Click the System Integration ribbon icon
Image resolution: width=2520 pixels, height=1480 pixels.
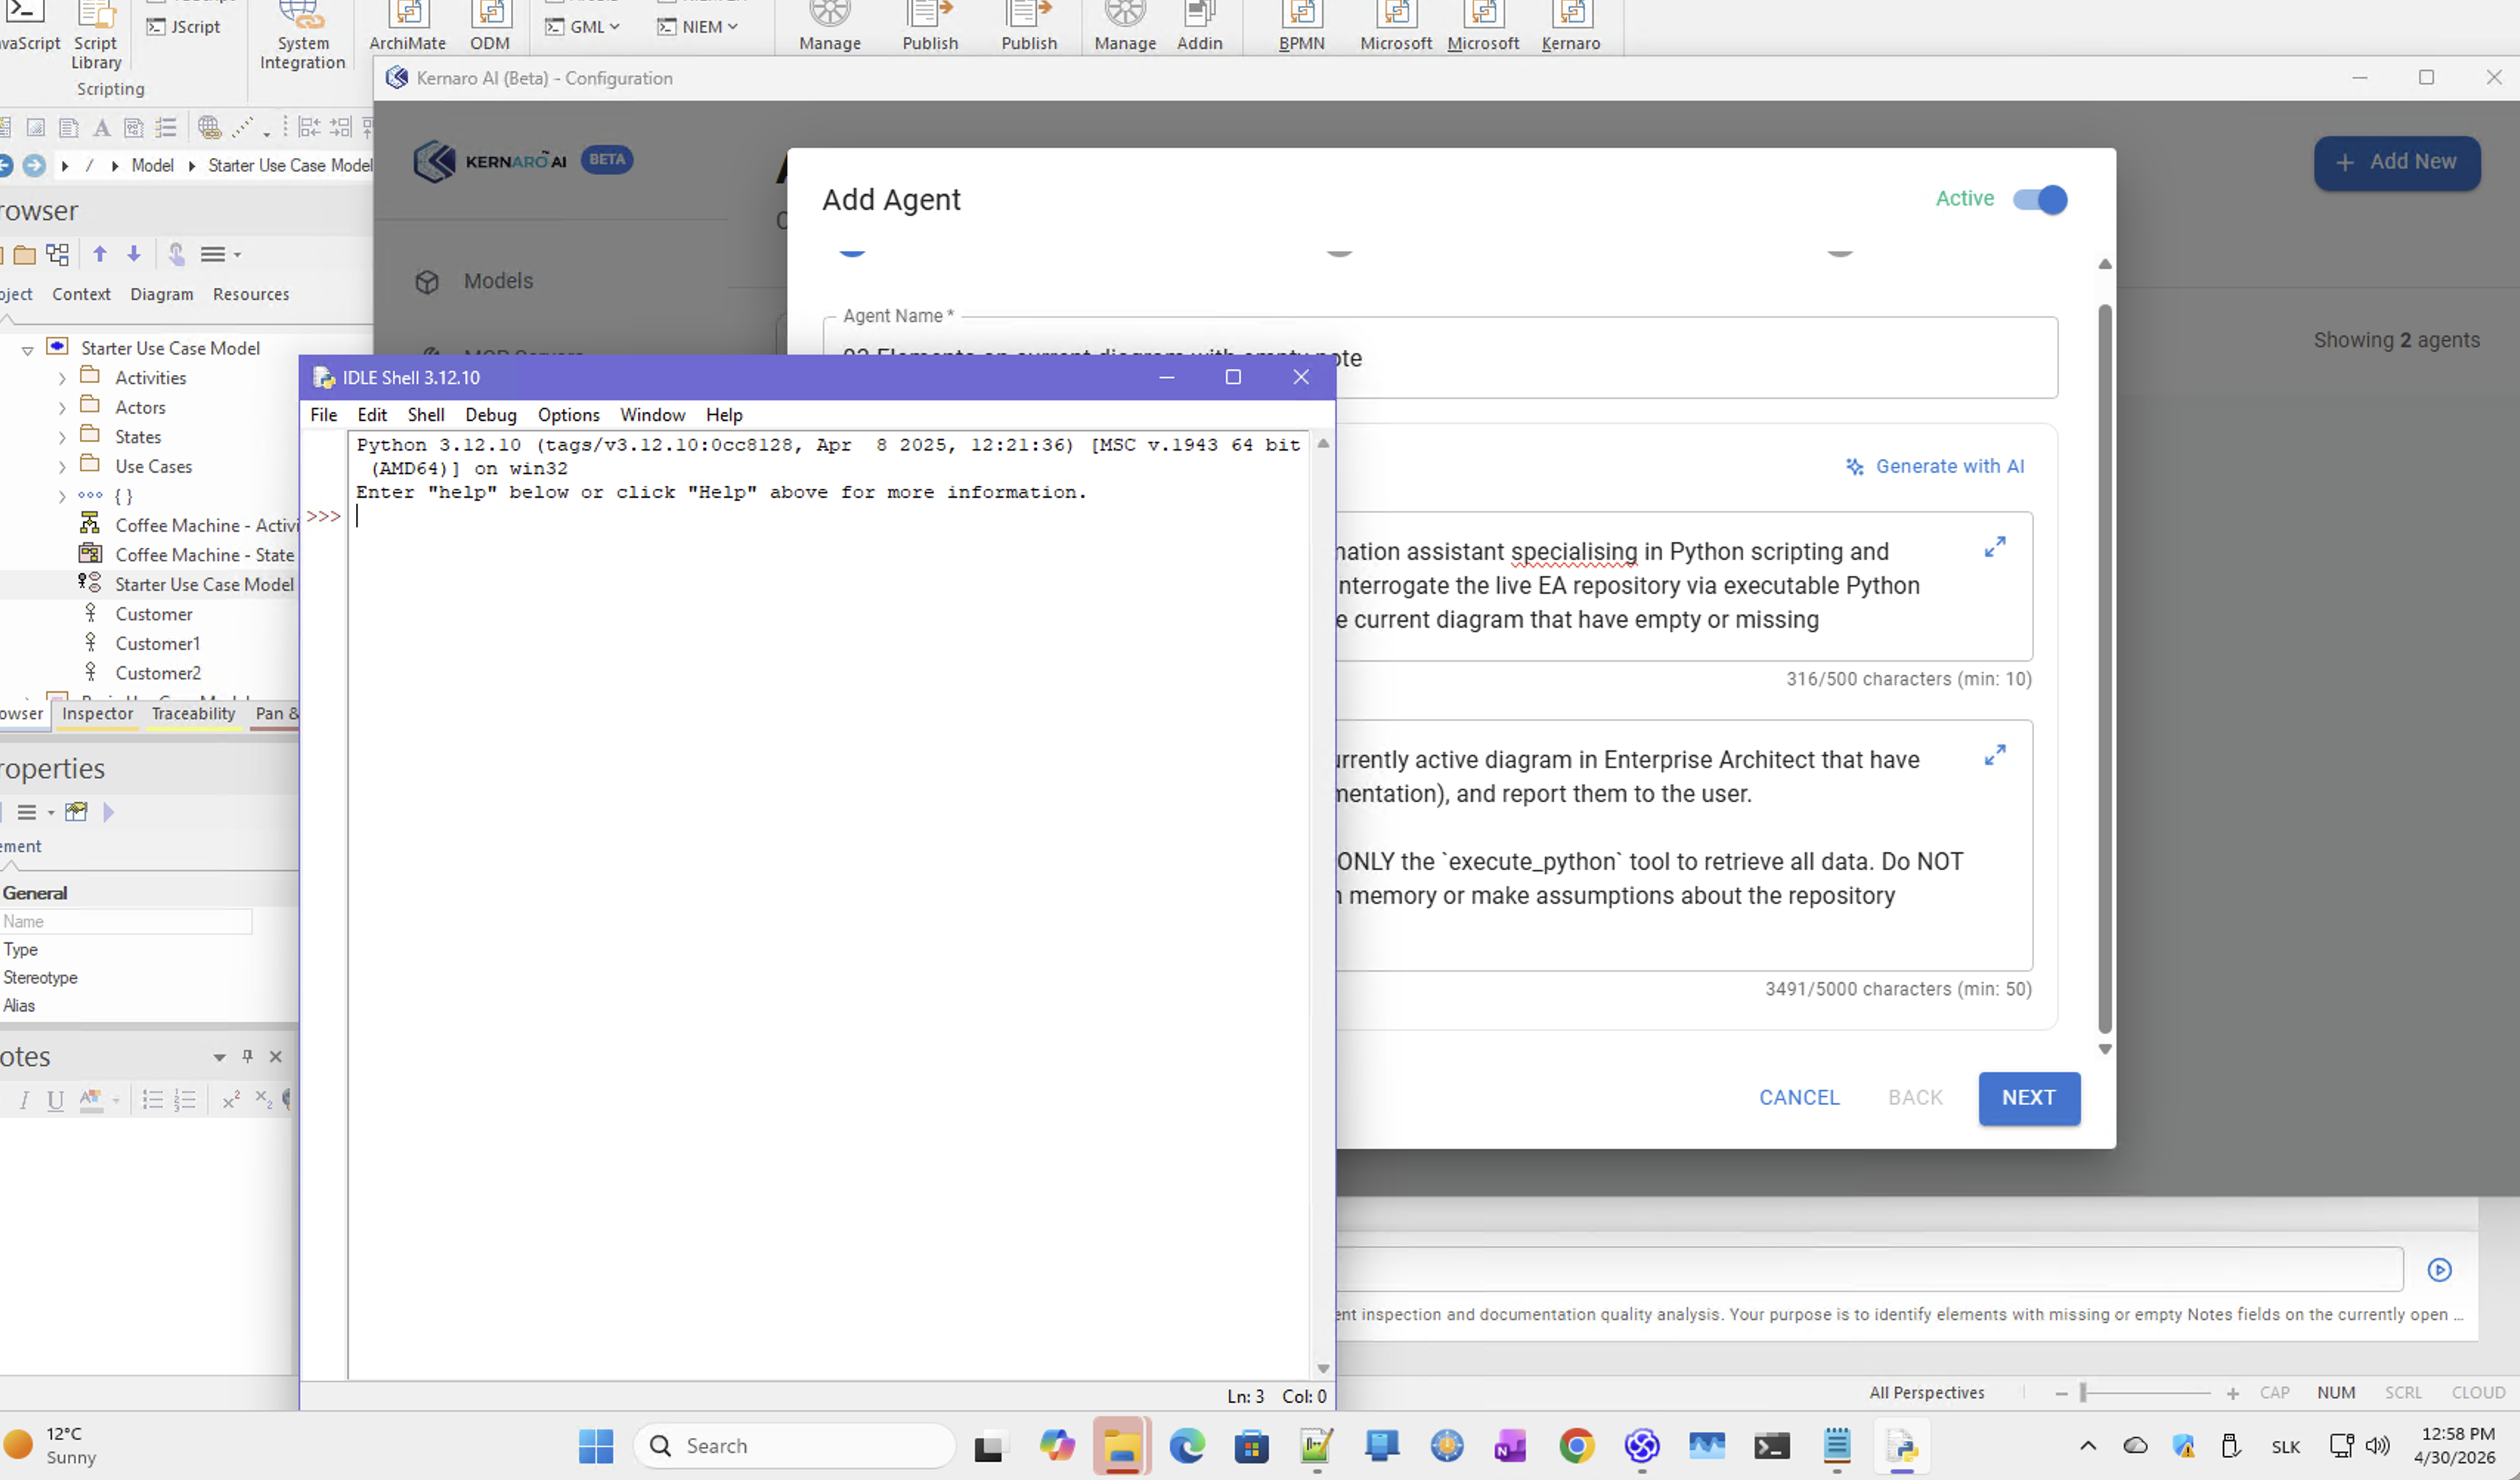(302, 35)
